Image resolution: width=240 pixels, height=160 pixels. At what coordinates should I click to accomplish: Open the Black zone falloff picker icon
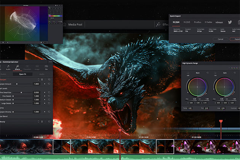[188, 73]
